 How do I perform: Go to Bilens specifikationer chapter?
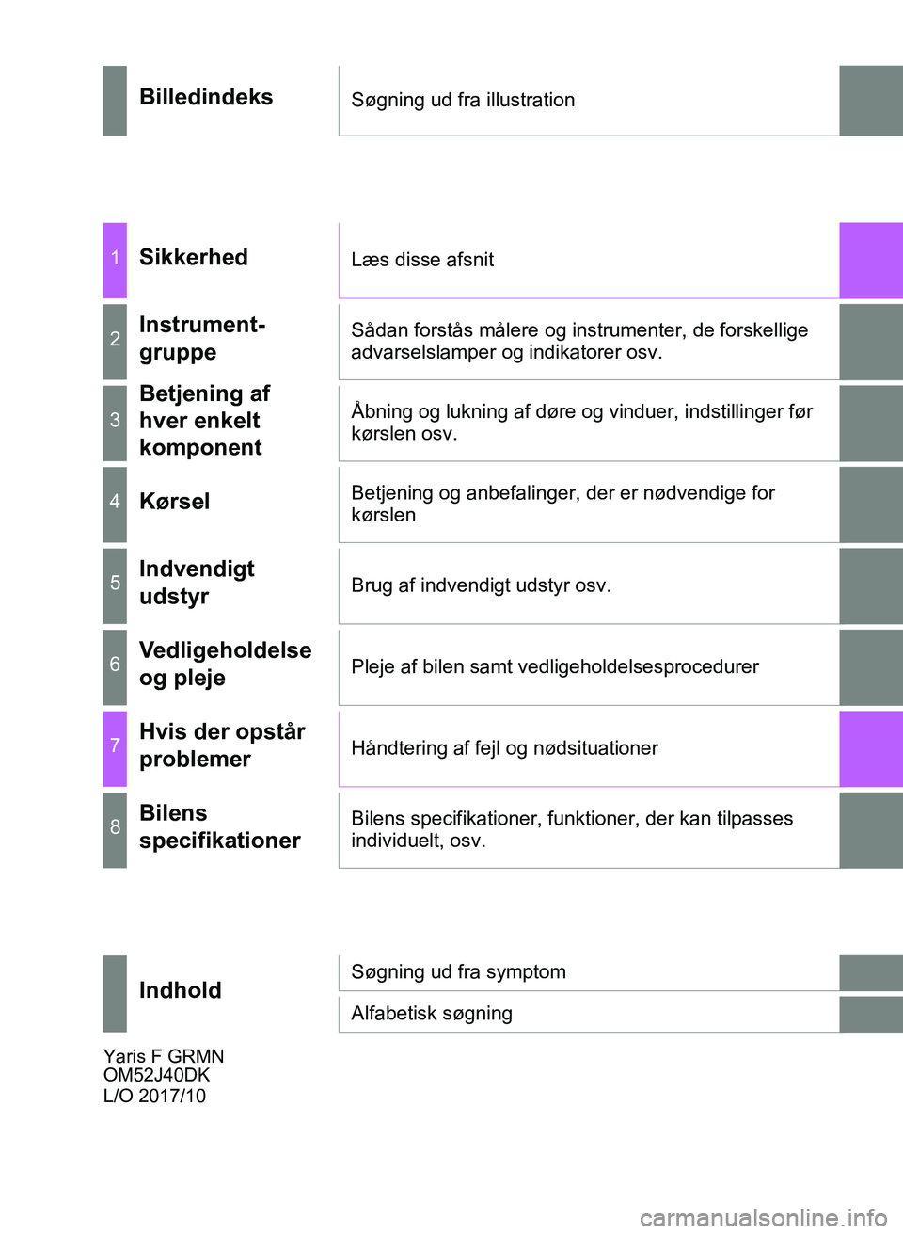pos(220,827)
